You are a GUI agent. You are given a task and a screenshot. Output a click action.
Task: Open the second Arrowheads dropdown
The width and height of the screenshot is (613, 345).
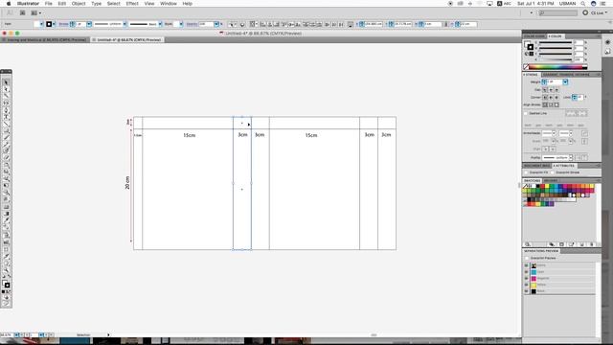click(x=571, y=133)
